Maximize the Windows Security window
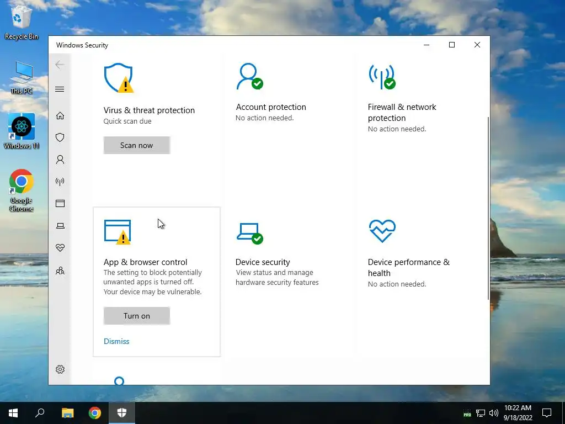This screenshot has width=565, height=424. (x=452, y=45)
